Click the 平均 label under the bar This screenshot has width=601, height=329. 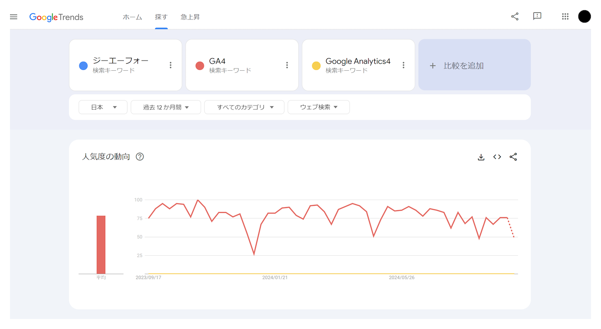(x=101, y=277)
